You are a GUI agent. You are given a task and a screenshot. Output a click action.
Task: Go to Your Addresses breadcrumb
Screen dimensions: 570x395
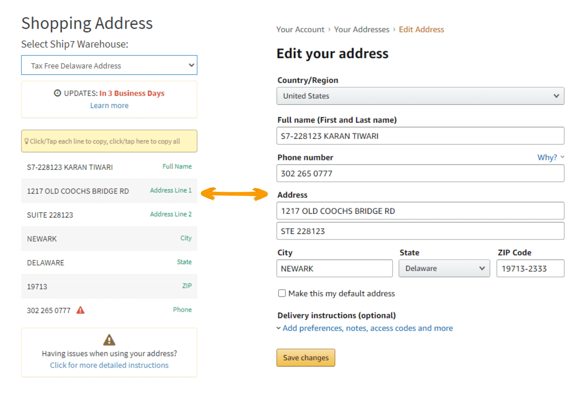361,29
